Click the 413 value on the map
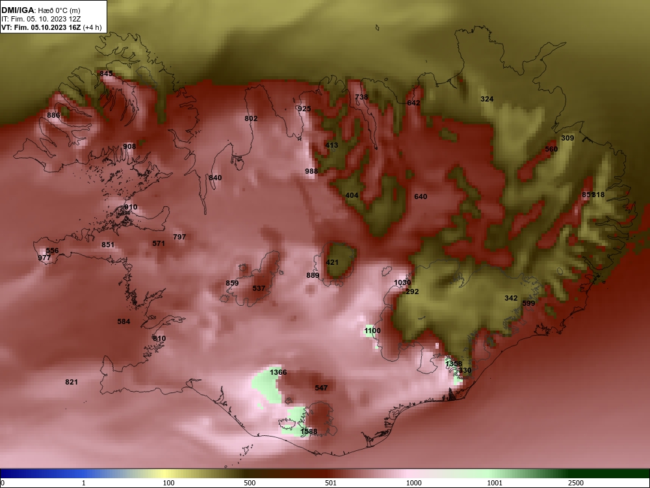 pyautogui.click(x=331, y=145)
